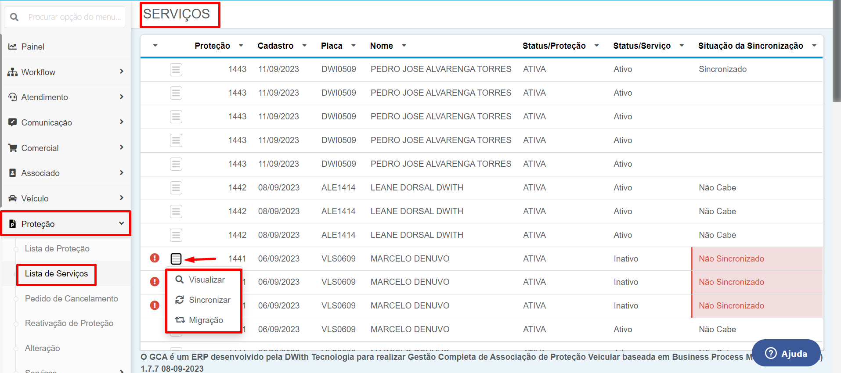Open the row menu icon of the Sincronizado row
Viewport: 841px width, 373px height.
point(176,69)
